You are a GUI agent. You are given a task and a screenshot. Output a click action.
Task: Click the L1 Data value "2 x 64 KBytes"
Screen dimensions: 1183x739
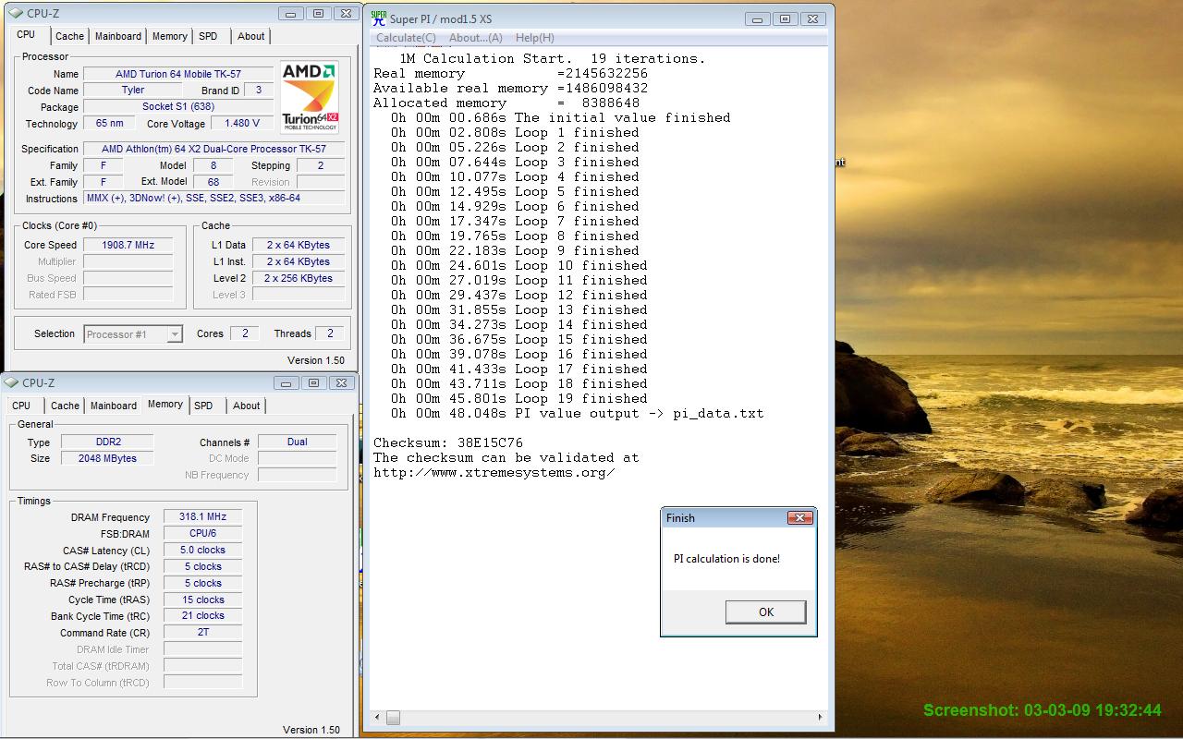(x=299, y=245)
